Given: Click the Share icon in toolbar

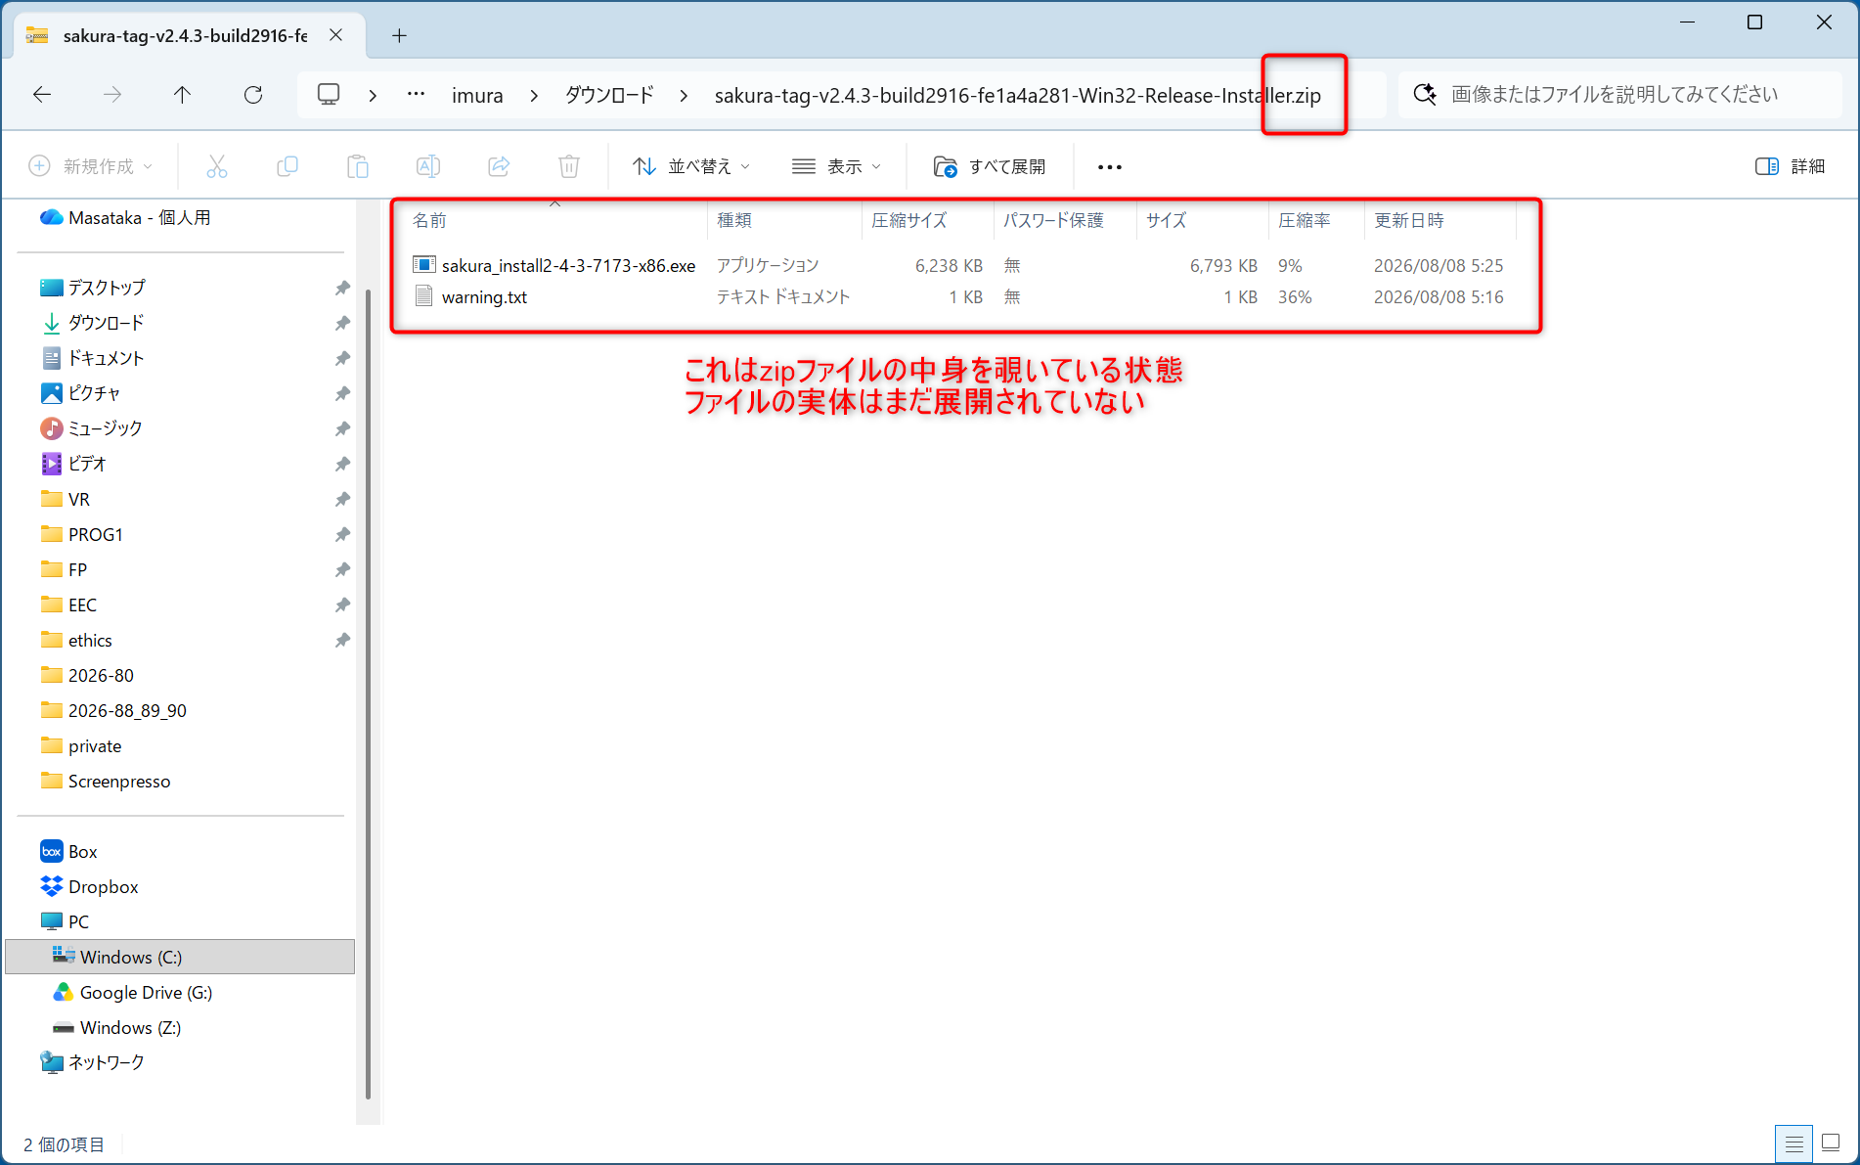Looking at the screenshot, I should pyautogui.click(x=499, y=166).
